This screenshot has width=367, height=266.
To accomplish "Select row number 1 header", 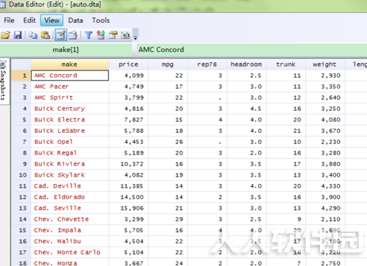I will [21, 75].
